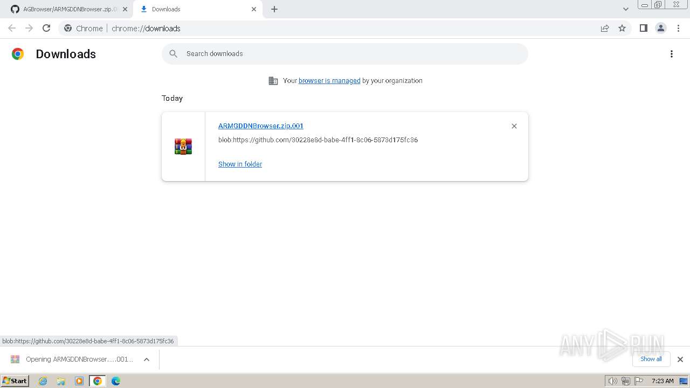Remove ARMGDDNBrowser download from list
Viewport: 690px width, 388px height.
tap(514, 126)
